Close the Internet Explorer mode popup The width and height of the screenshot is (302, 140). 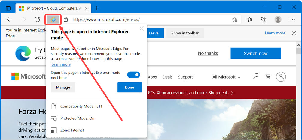click(x=142, y=29)
